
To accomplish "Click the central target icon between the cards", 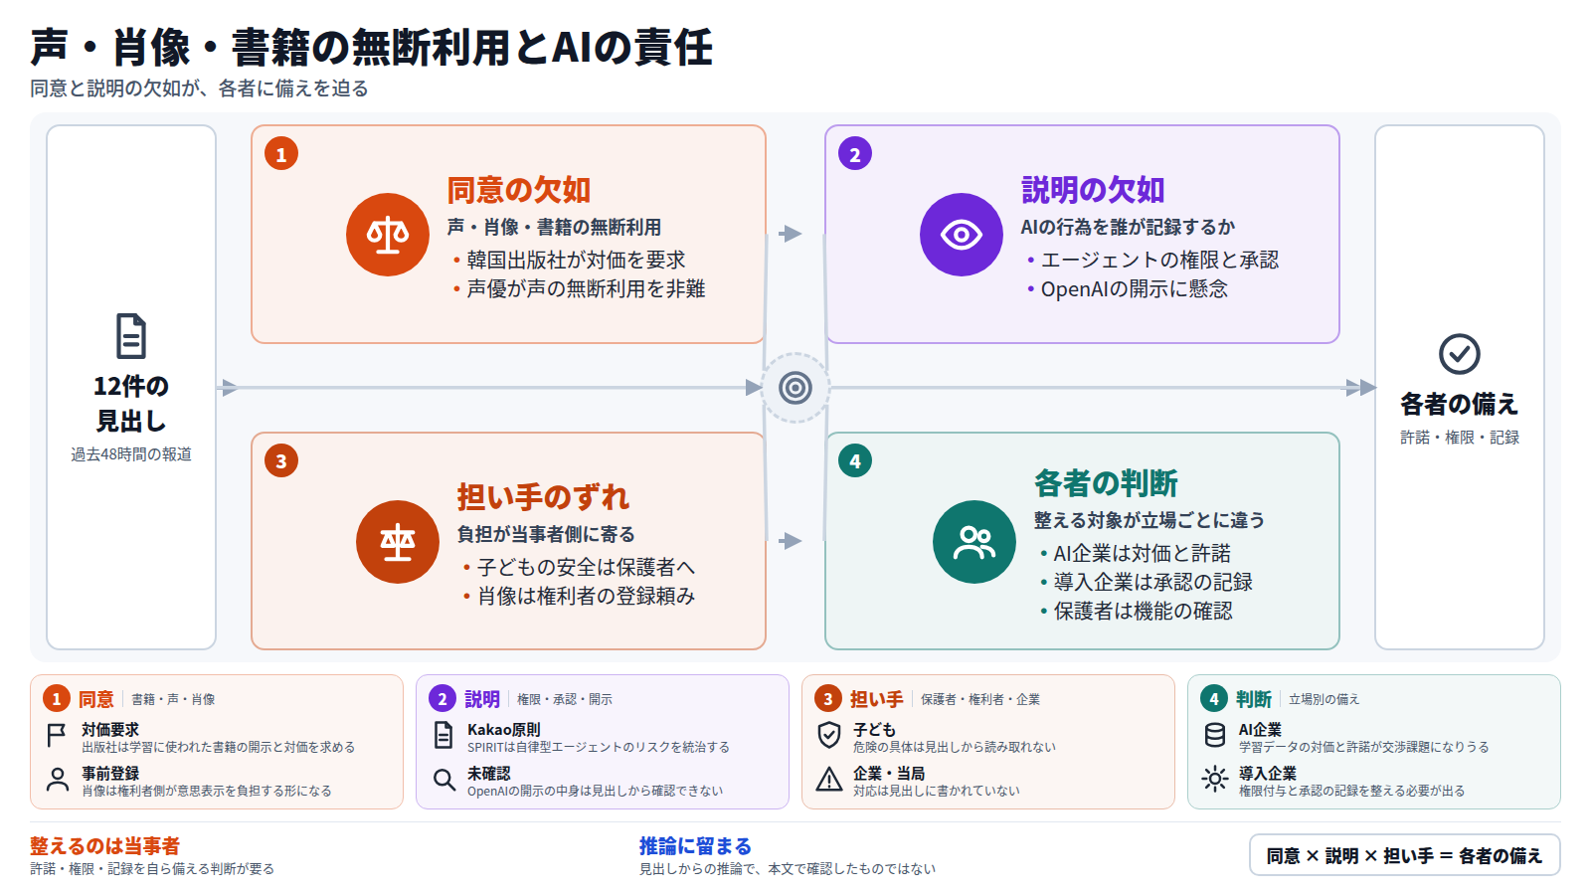I will 795,388.
